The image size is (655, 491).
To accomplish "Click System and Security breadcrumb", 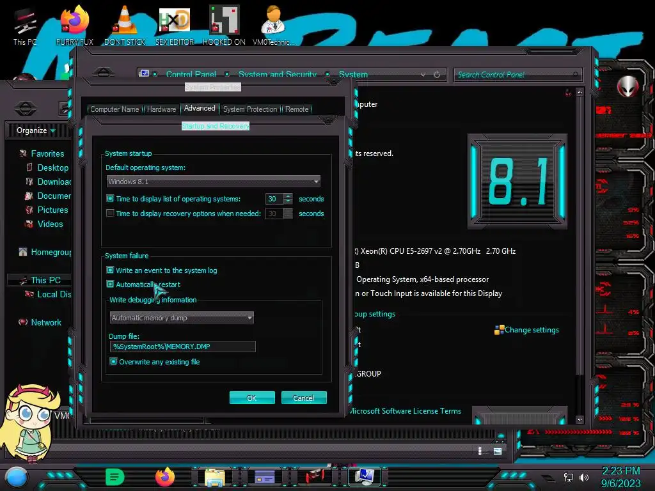I will point(278,74).
